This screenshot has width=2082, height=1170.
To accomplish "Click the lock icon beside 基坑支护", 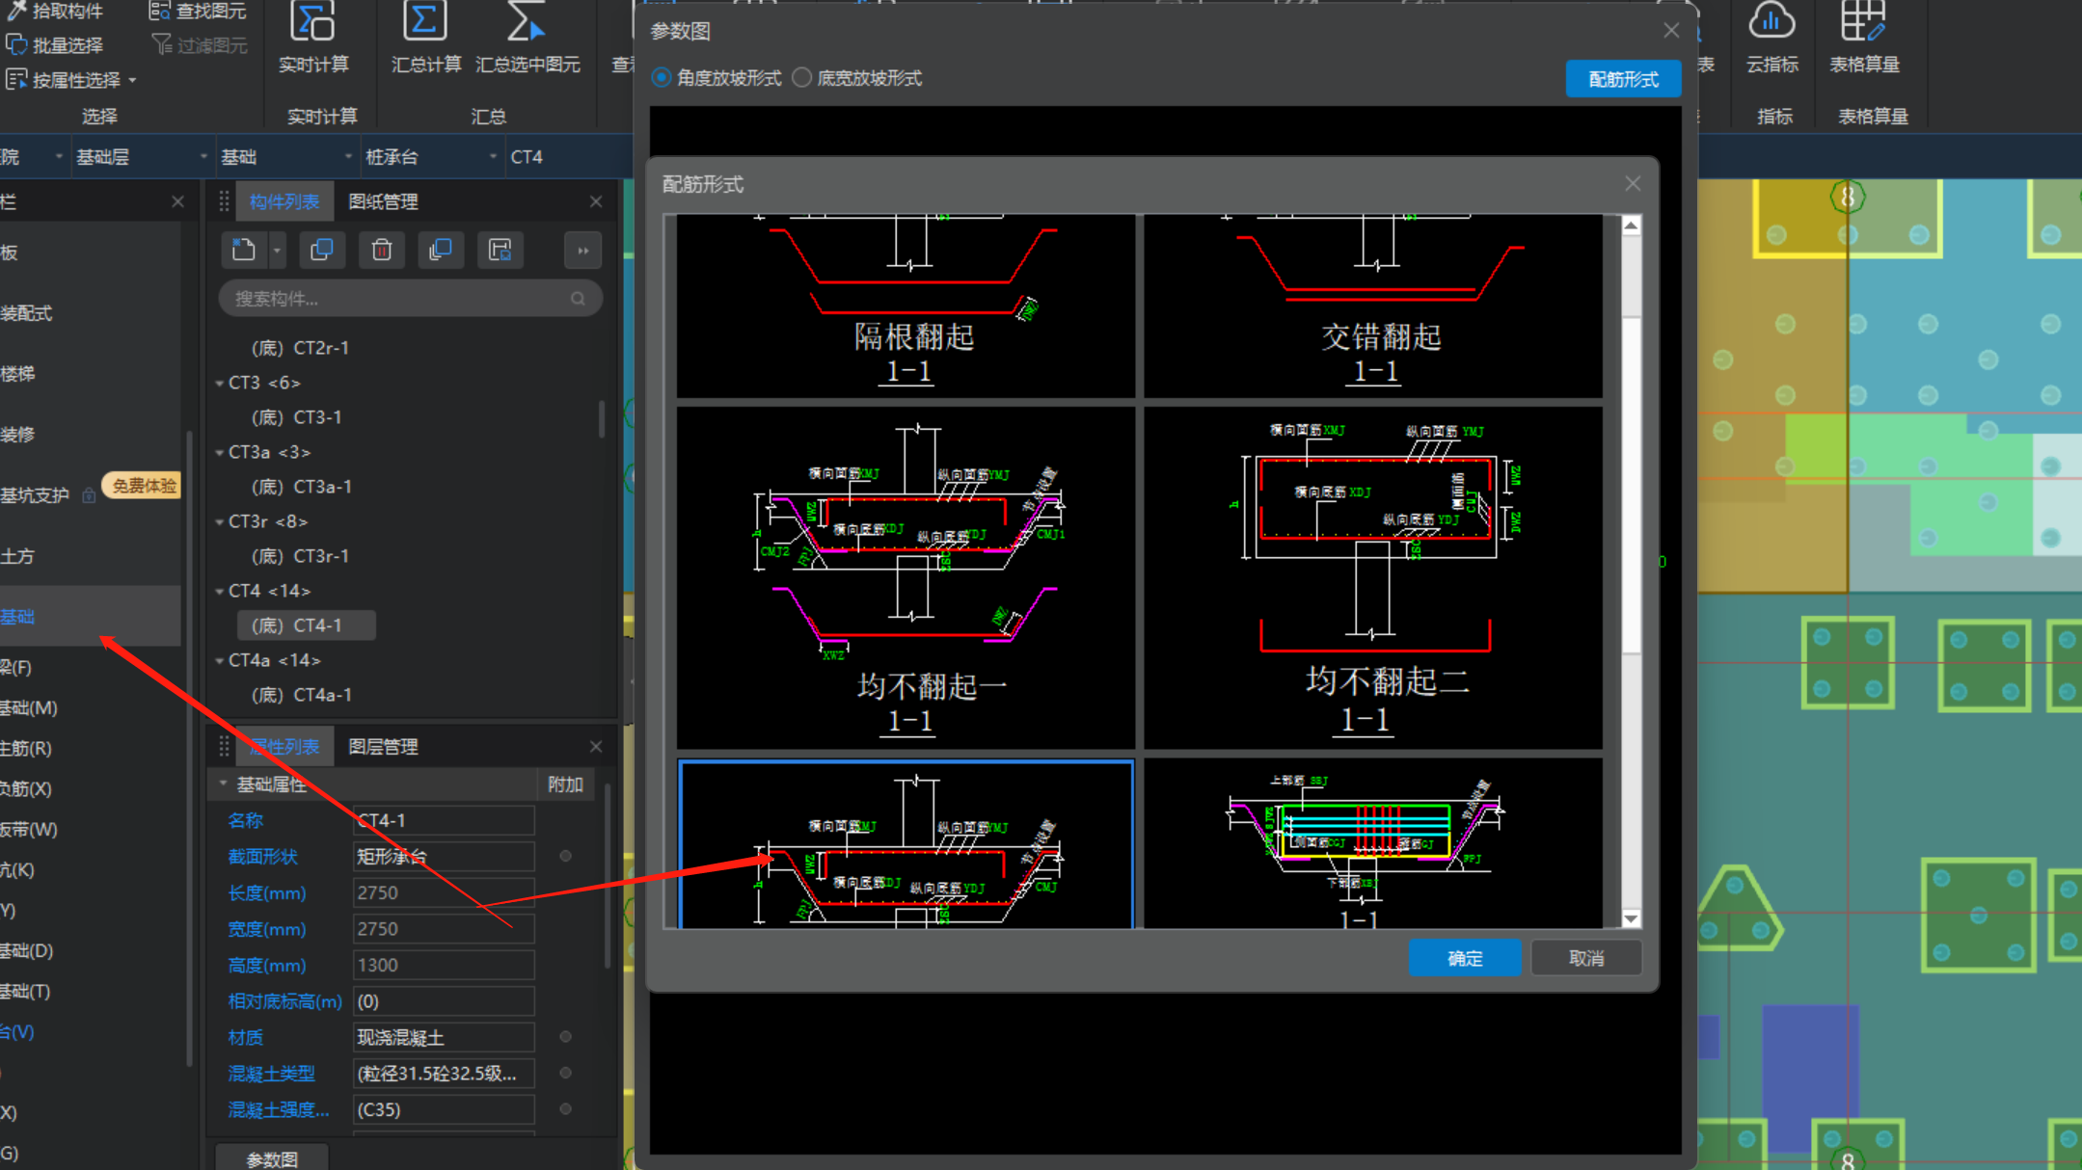I will [x=89, y=495].
